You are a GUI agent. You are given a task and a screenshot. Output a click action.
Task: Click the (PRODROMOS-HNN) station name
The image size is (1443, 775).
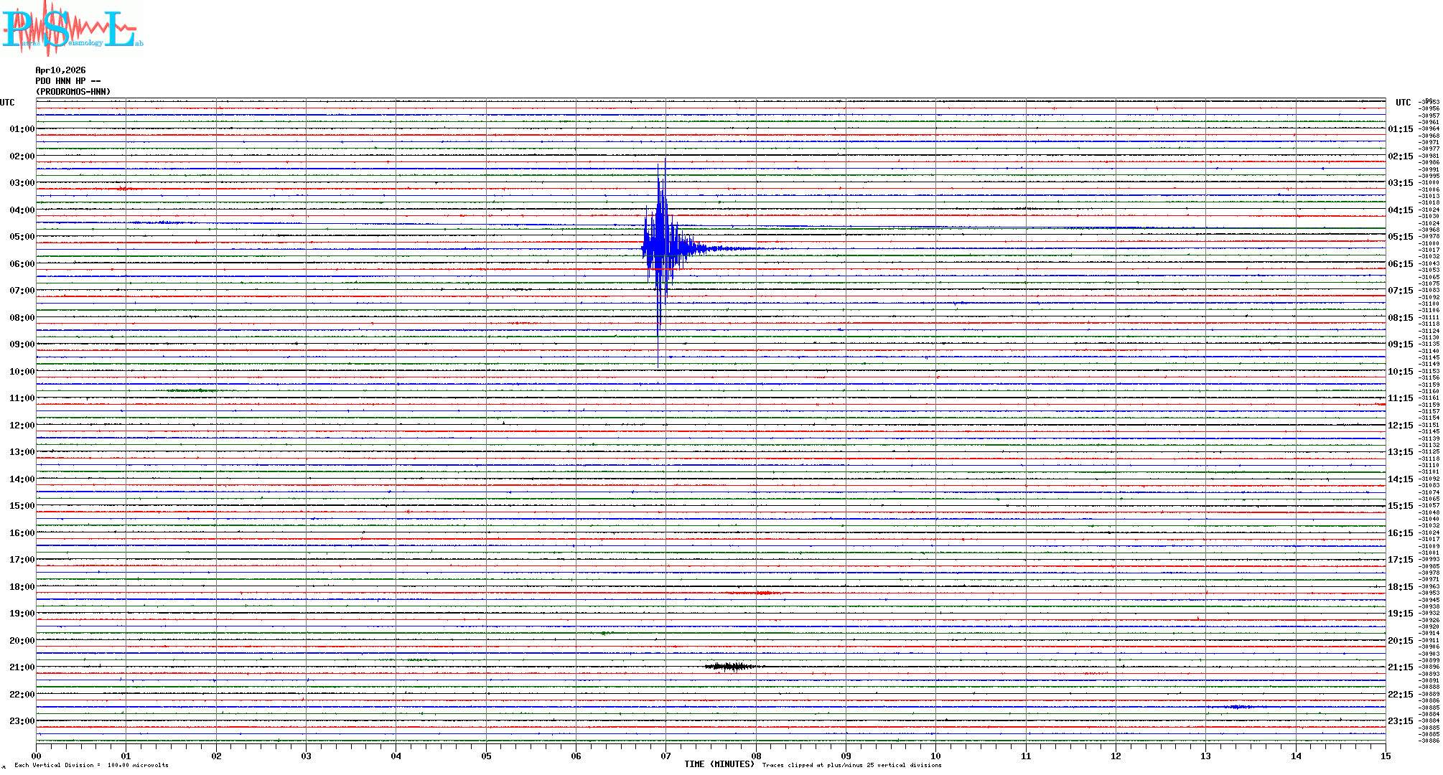pyautogui.click(x=73, y=92)
